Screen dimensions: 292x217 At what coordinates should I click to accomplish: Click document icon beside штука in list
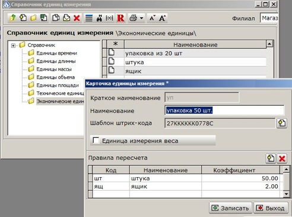point(112,61)
